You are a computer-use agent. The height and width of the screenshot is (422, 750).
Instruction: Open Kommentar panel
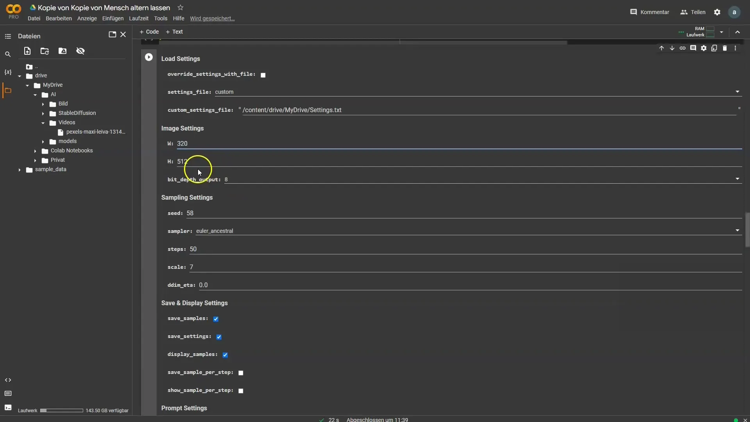click(650, 12)
